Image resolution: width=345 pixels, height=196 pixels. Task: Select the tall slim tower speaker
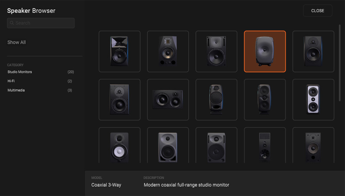tap(265, 145)
